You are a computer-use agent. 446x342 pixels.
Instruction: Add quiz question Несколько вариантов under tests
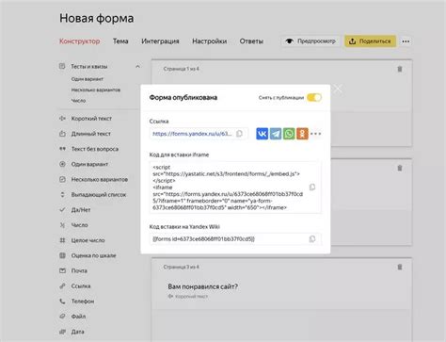tap(96, 90)
